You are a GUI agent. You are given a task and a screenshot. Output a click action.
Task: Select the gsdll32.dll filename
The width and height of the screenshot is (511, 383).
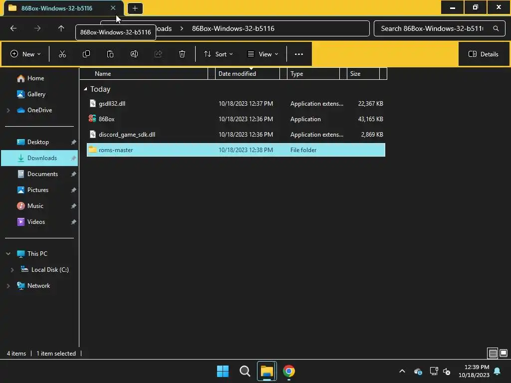point(112,104)
